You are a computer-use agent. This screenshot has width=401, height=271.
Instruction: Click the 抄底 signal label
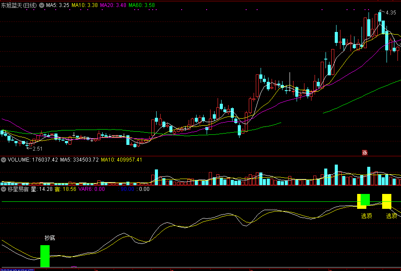[50, 238]
